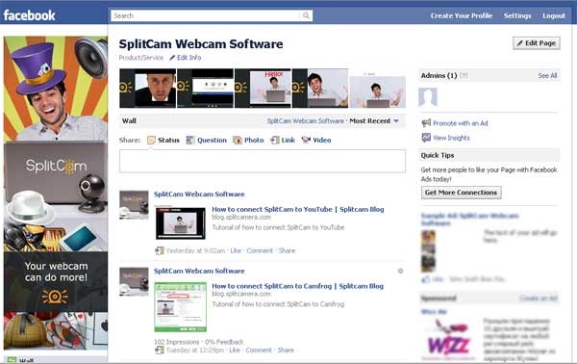Click Share on the YouTube post

[x=287, y=250]
